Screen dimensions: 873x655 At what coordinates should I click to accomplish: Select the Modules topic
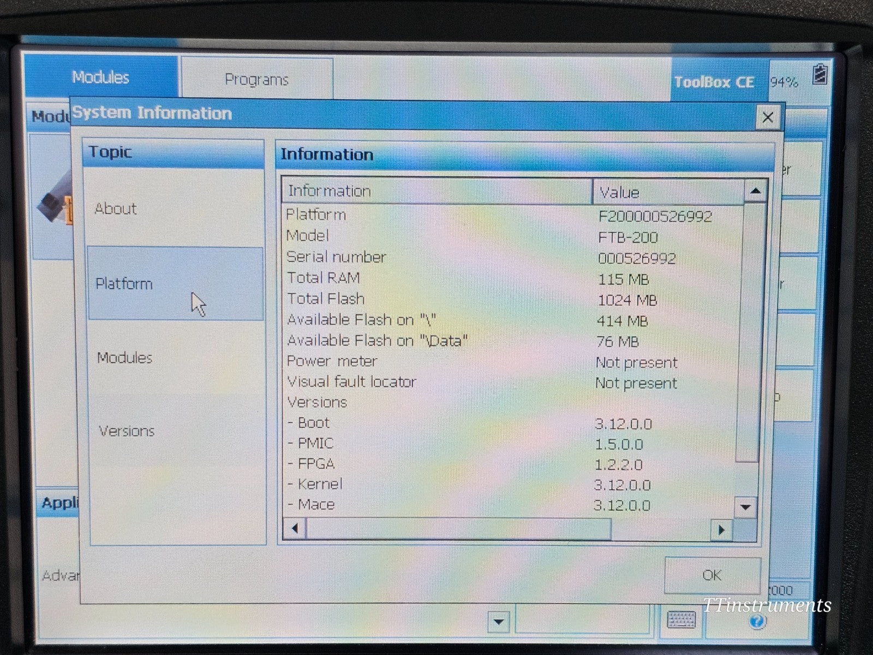[x=124, y=358]
